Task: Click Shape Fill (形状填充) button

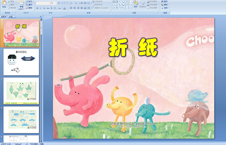Action: [153, 1]
